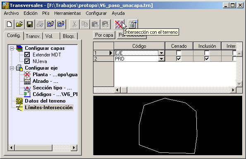This screenshot has width=246, height=159.
Task: Open the Herramientas menu
Action: [x=67, y=13]
